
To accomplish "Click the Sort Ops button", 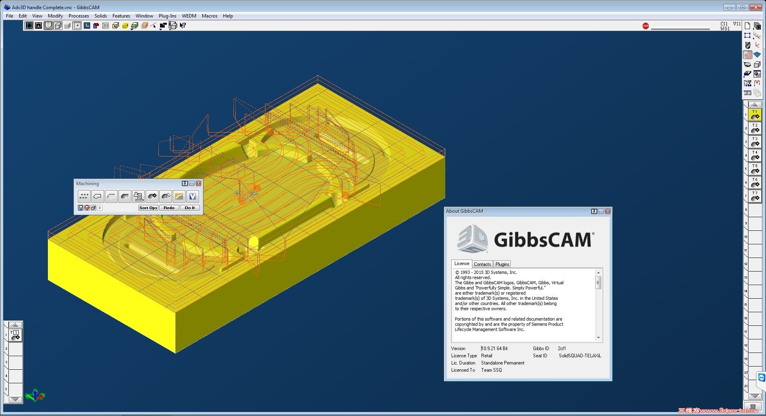I will coord(148,208).
